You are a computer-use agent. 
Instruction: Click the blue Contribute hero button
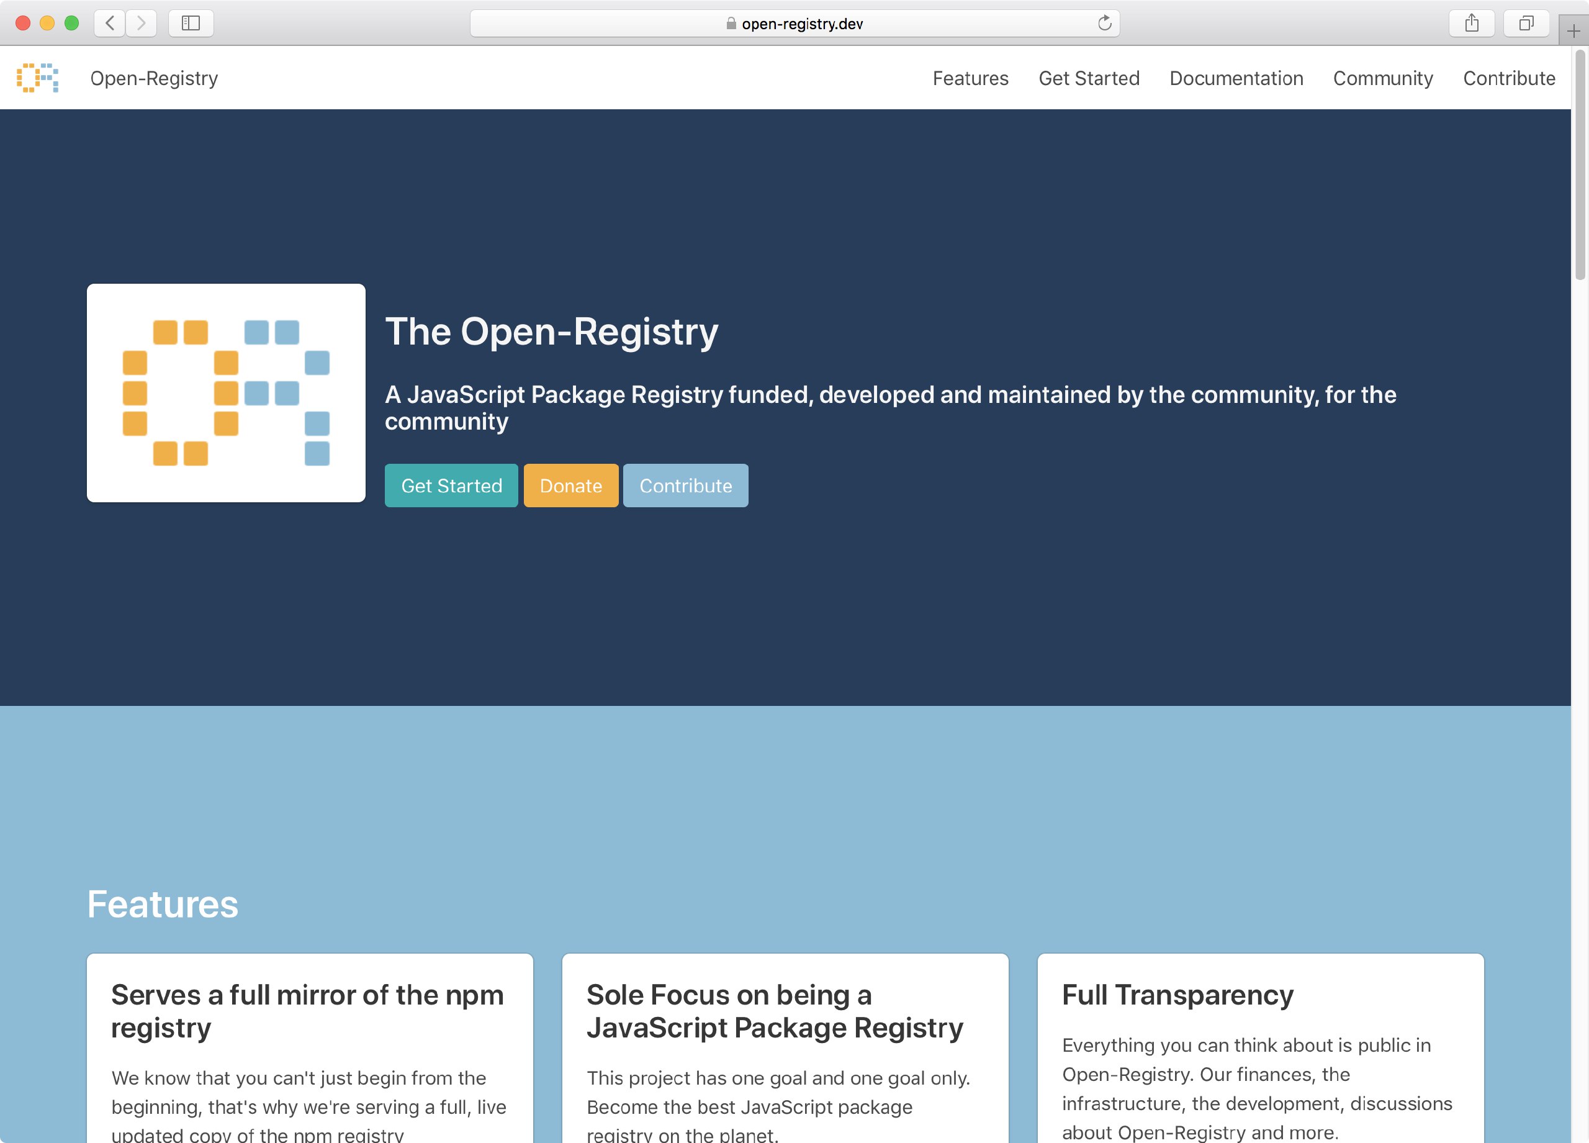click(686, 486)
